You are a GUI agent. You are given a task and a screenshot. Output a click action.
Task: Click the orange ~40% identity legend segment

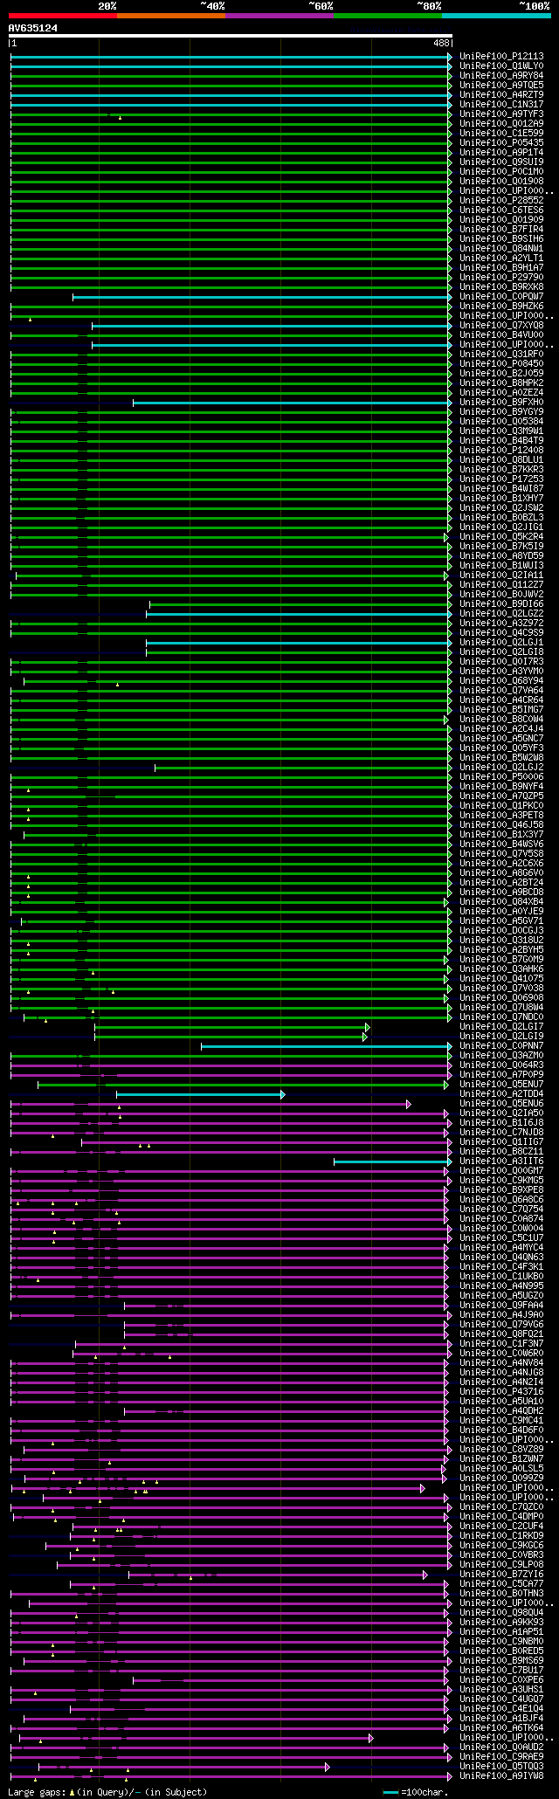coord(170,16)
